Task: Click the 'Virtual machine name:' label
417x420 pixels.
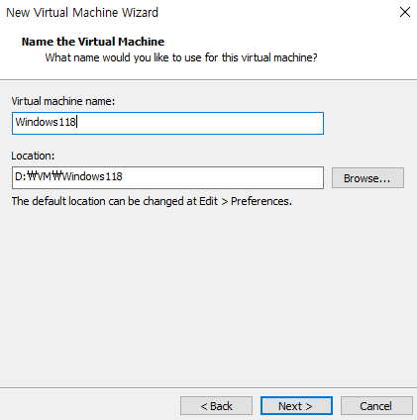Action: click(63, 101)
